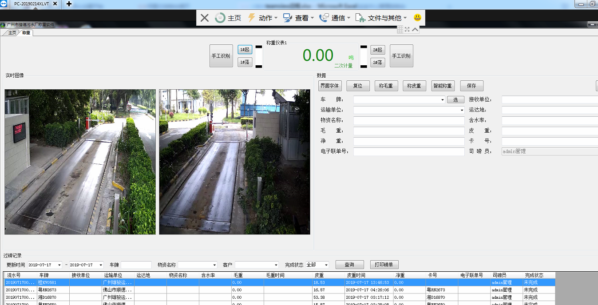Select the plate cell 湘D16870 in 车牌 column

[x=53, y=297]
